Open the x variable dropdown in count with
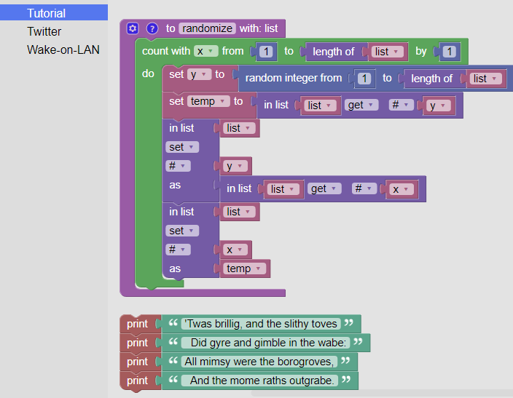 205,51
